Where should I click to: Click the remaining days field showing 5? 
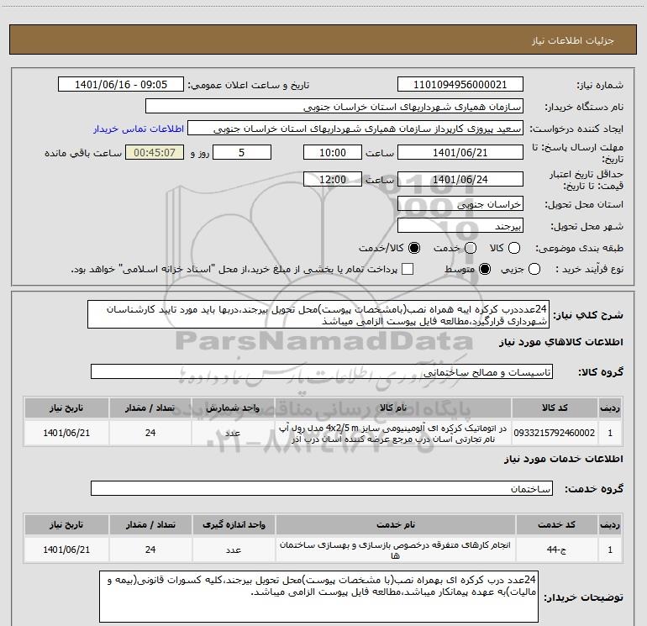pyautogui.click(x=242, y=152)
